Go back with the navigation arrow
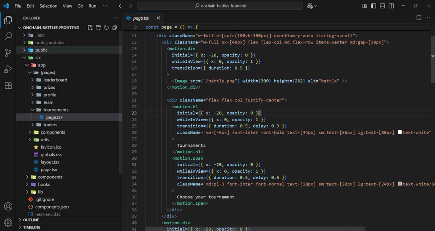The width and height of the screenshot is (435, 231). (x=121, y=6)
